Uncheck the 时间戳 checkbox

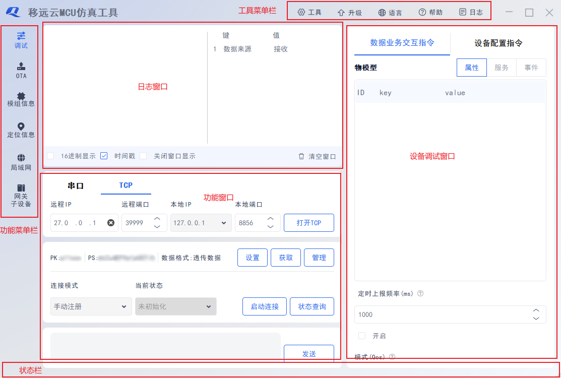104,156
